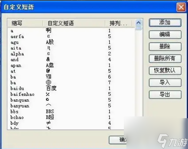This screenshot has width=188, height=149.
Task: Click the 删除所有 button
Action: [x=165, y=59]
